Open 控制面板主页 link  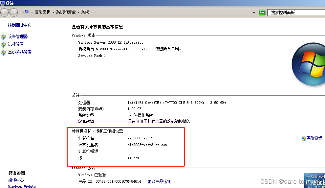click(x=20, y=25)
